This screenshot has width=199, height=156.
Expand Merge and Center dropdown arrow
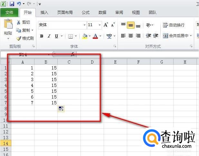tap(191, 36)
